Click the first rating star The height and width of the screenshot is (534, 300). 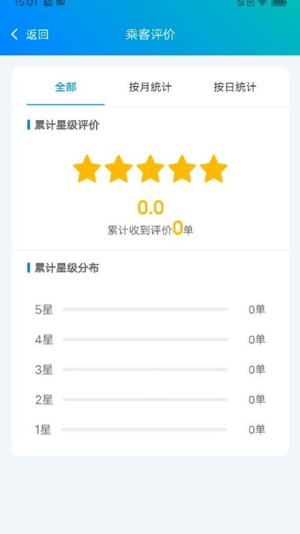click(x=87, y=168)
